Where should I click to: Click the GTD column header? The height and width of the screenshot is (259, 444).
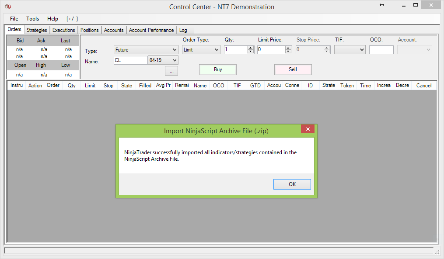(x=255, y=86)
